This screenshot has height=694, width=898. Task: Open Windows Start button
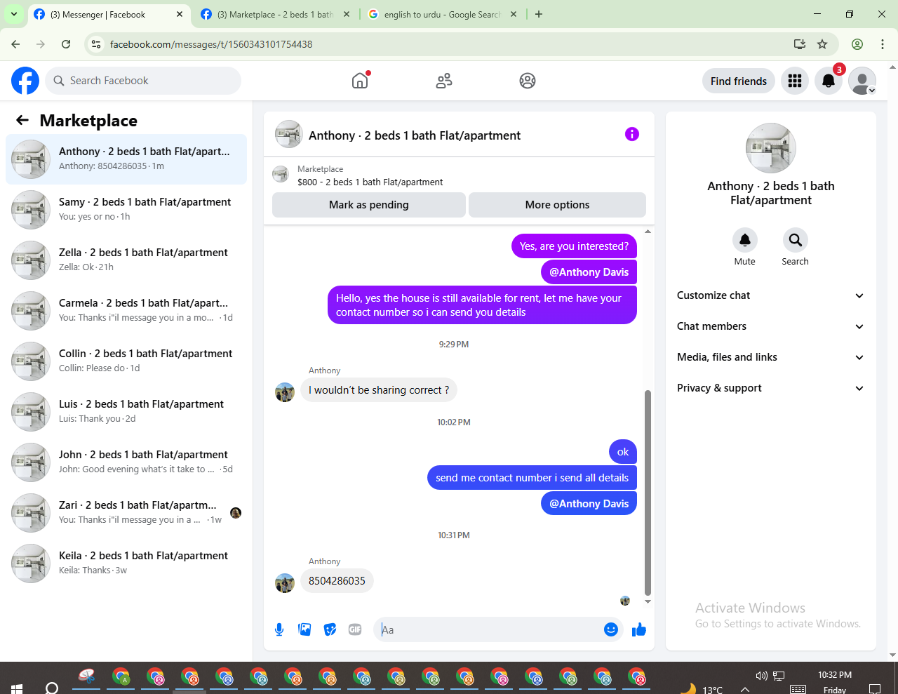[x=17, y=688]
